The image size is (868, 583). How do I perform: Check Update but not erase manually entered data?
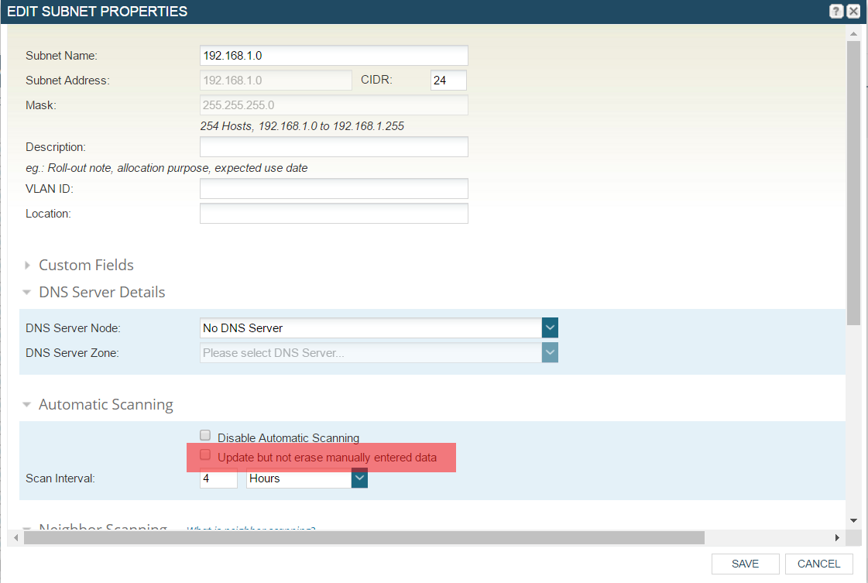click(x=205, y=454)
